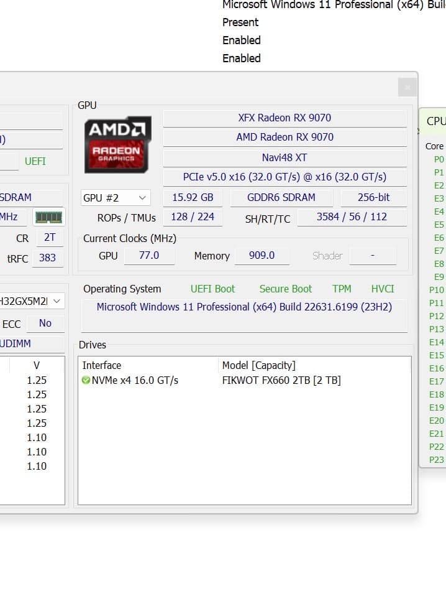Viewport: 446px width, 596px height.
Task: Click the TPM status label
Action: click(342, 289)
